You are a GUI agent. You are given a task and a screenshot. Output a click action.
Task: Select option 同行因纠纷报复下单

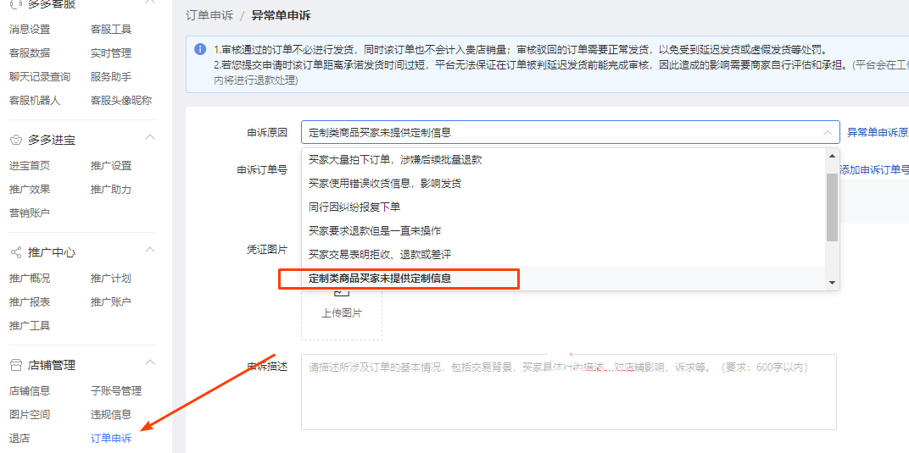354,207
